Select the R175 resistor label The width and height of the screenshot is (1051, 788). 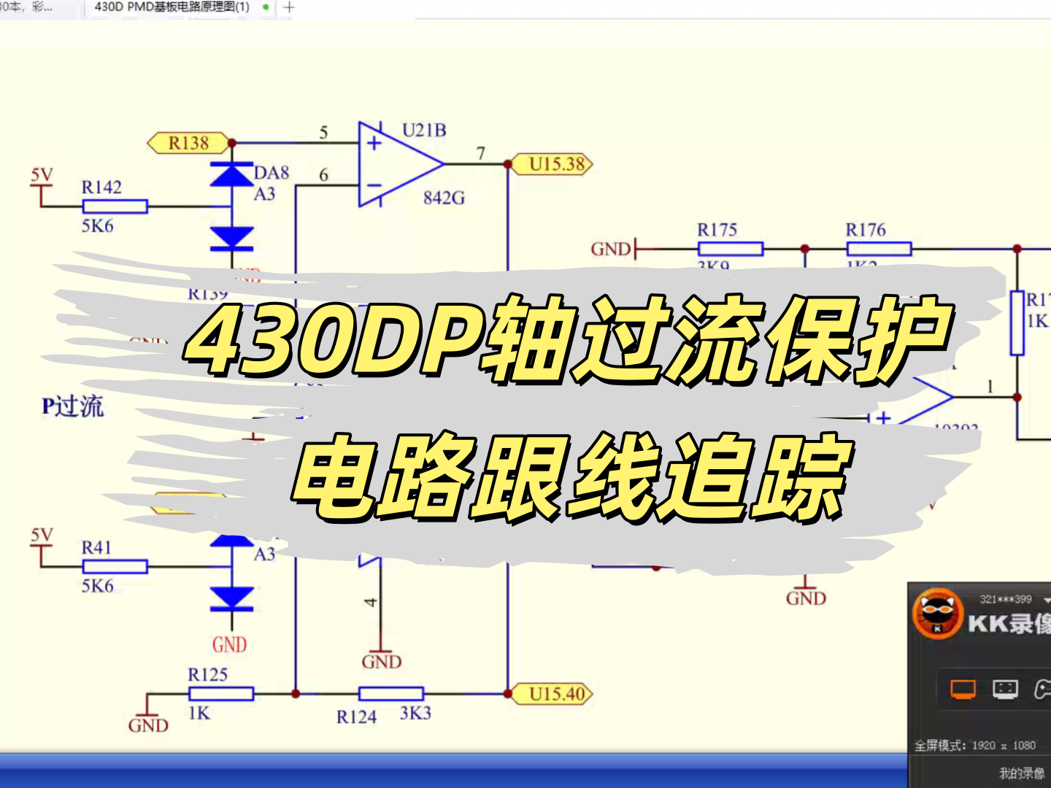[x=717, y=230]
